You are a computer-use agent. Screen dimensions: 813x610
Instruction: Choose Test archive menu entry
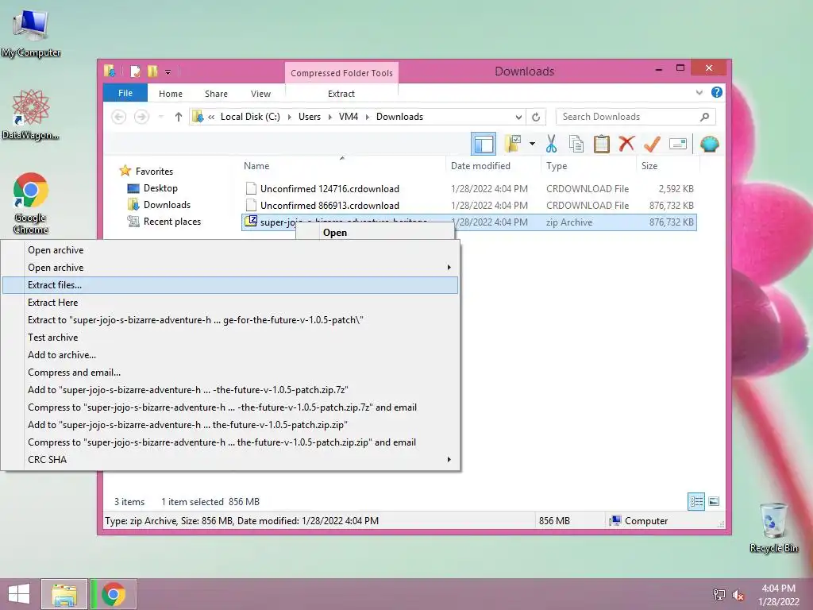click(x=230, y=337)
